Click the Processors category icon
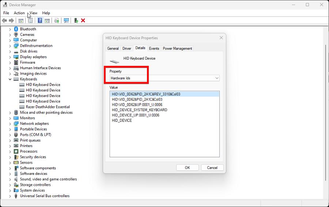This screenshot has width=329, height=207. click(16, 151)
